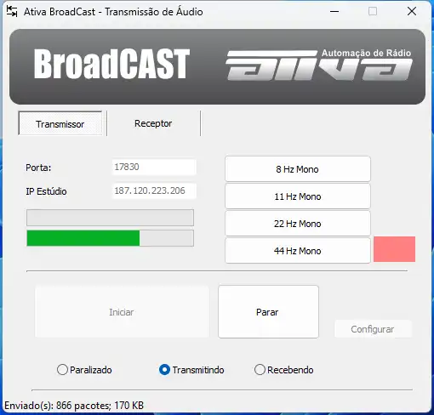Open the Receptor tab
Image resolution: width=434 pixels, height=415 pixels.
(x=153, y=123)
